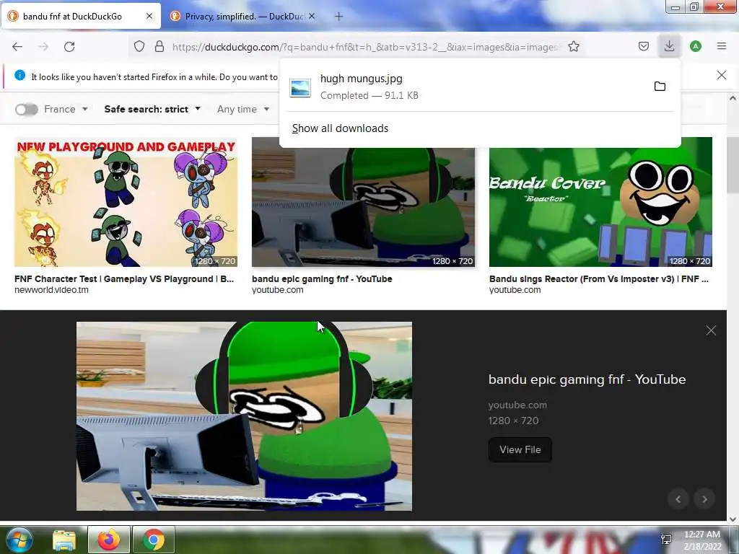739x554 pixels.
Task: Bookmark this page with the star icon
Action: point(574,46)
